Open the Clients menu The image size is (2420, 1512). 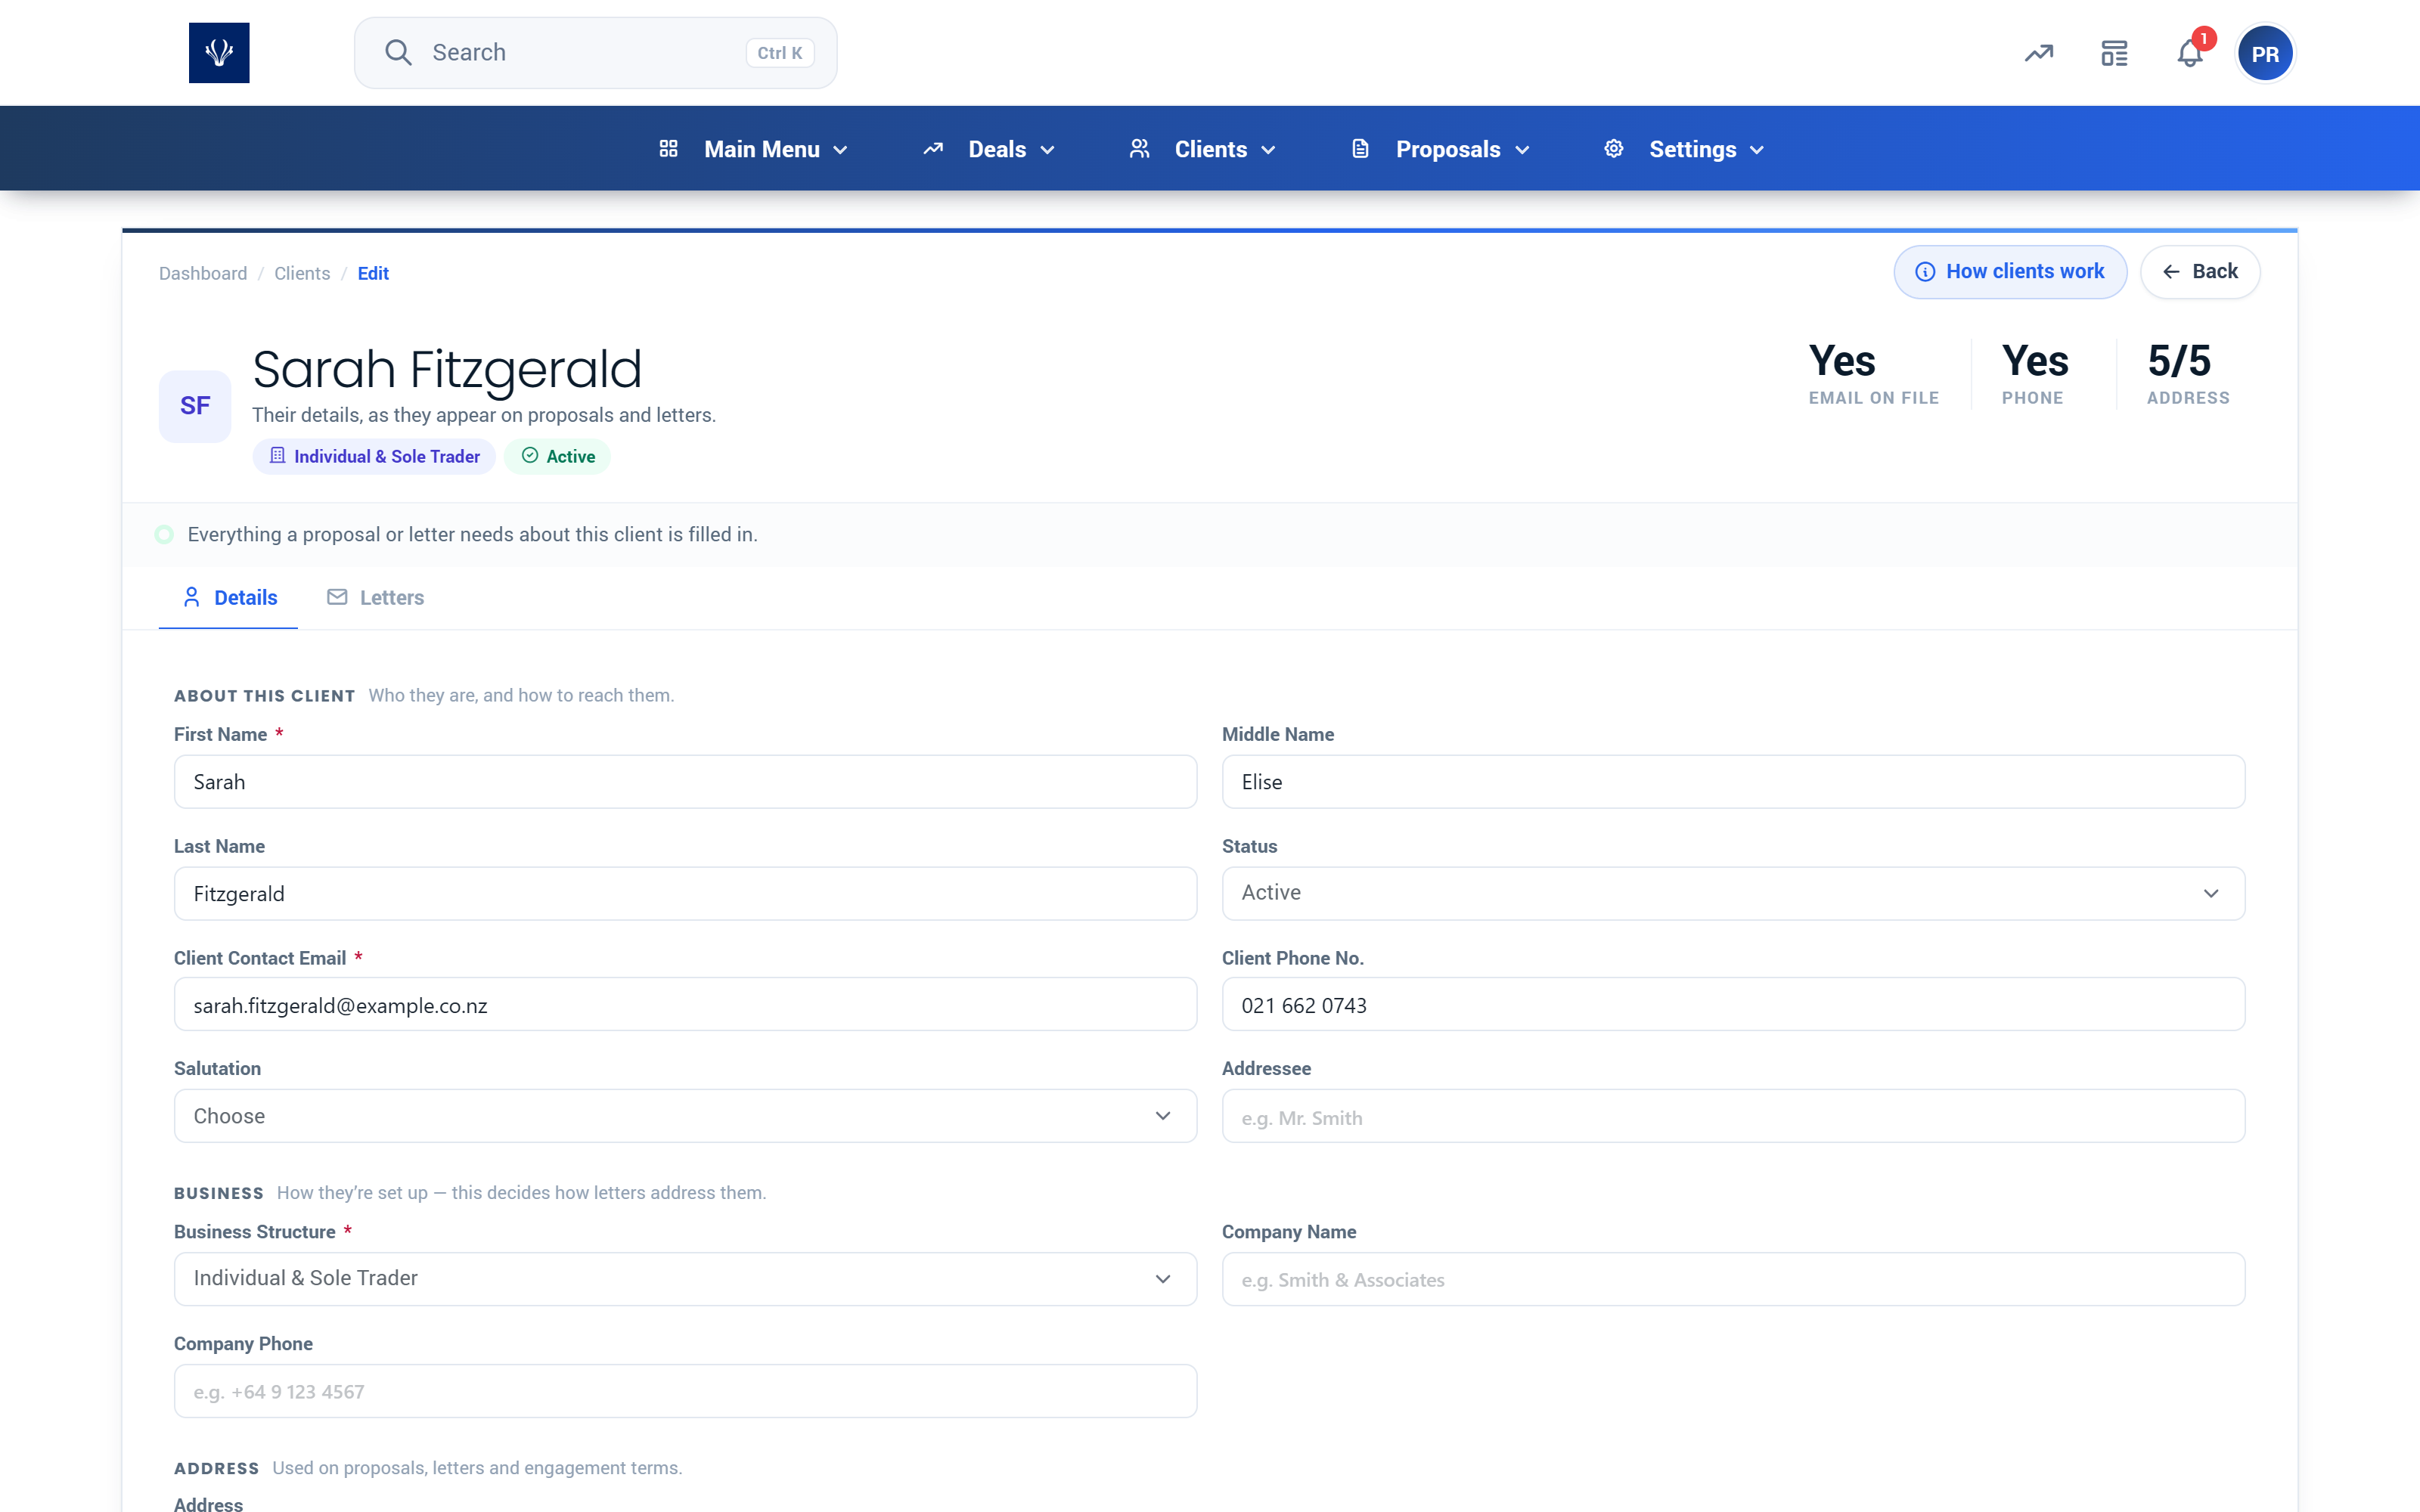point(1202,149)
